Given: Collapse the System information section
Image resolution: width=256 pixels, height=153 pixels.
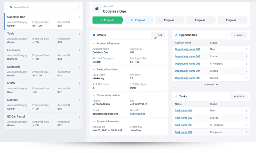Looking at the screenshot, I should (x=94, y=121).
